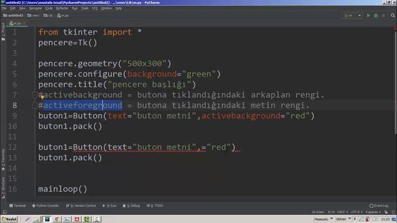
Task: Click the 4 spaces indent indicator
Action: point(373,212)
